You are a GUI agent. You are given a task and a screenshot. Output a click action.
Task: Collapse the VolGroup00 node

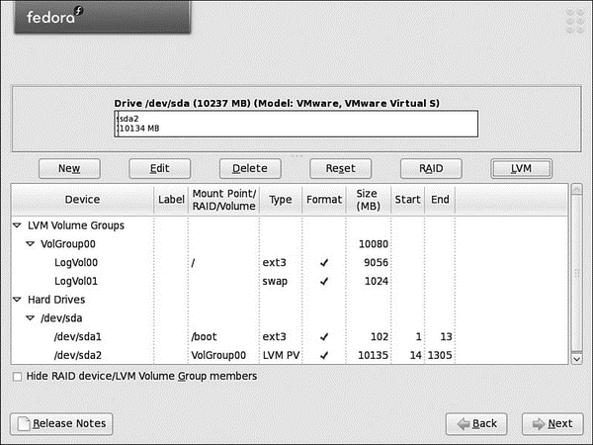(30, 243)
